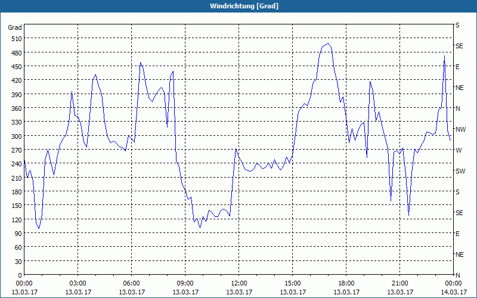The width and height of the screenshot is (477, 298).
Task: Click the highest peak of the blue line
Action: pyautogui.click(x=328, y=44)
